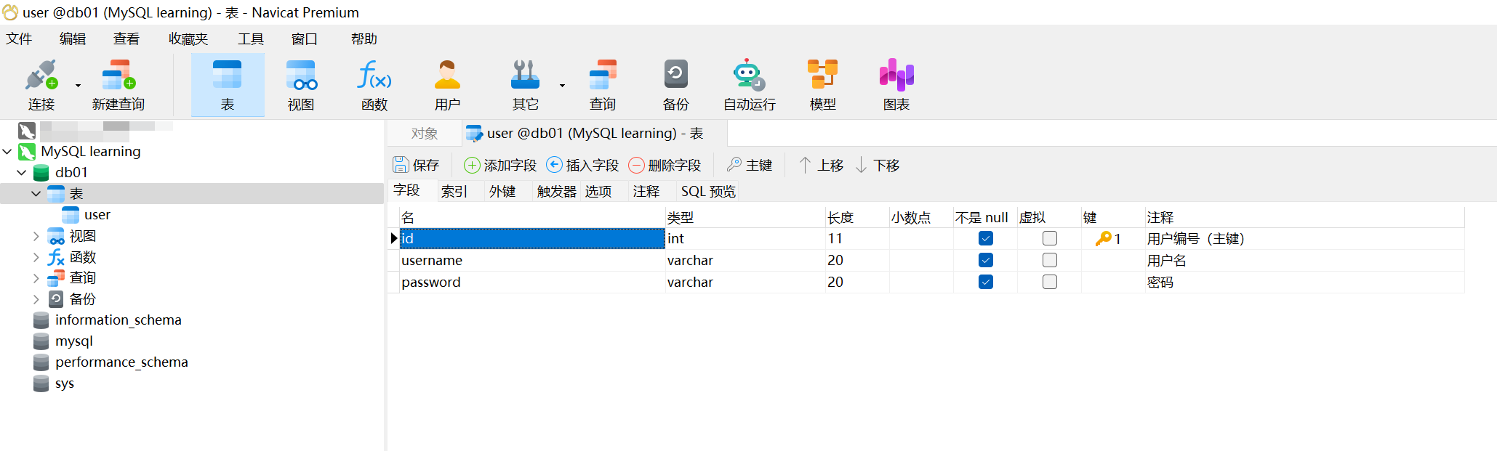Uncheck 不是 null for the id field

tap(985, 238)
